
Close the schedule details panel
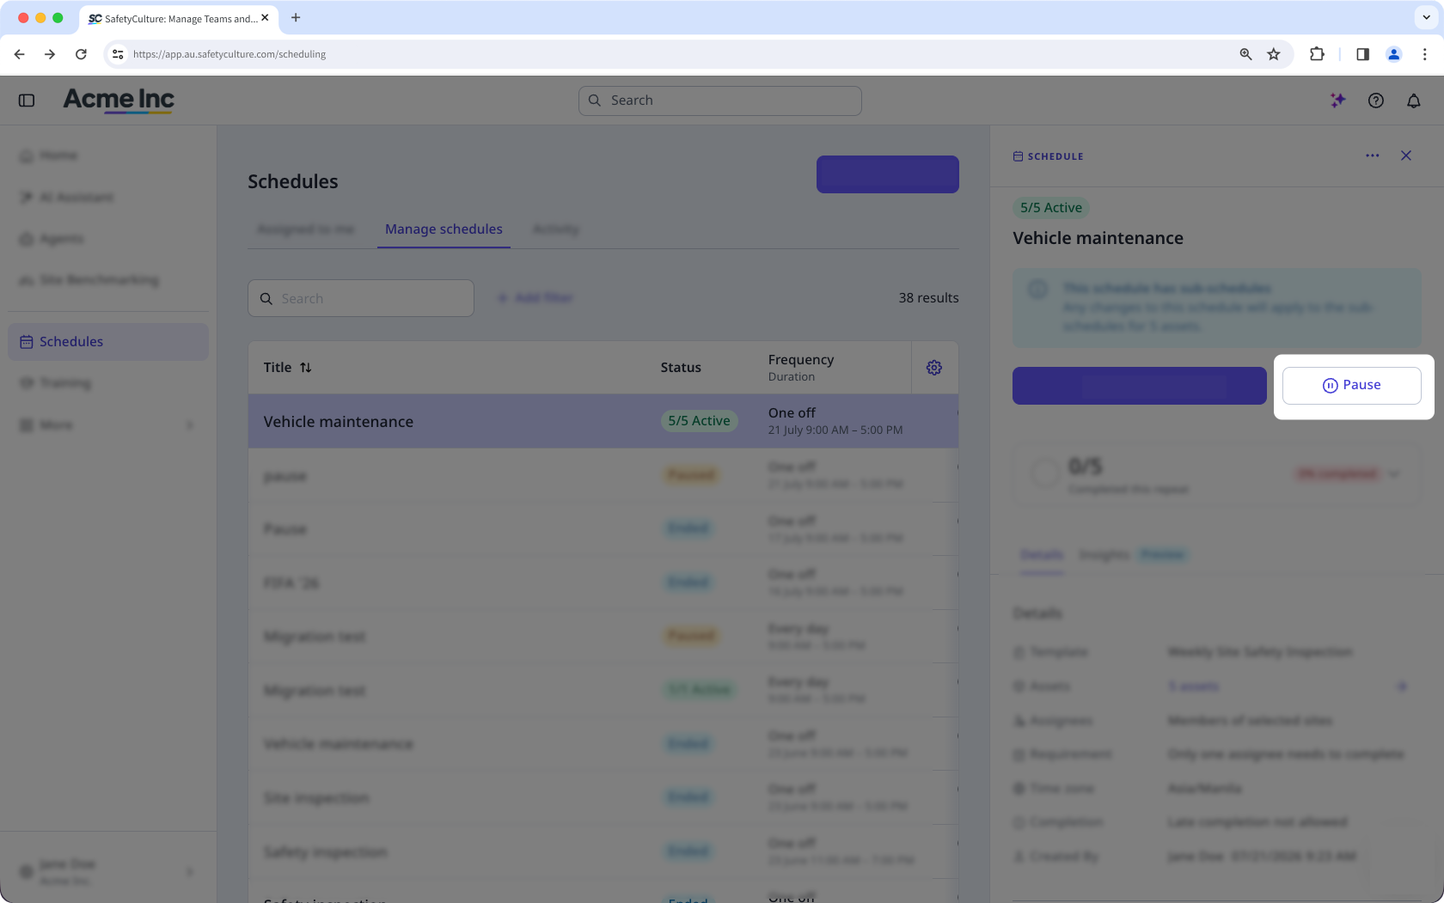(1406, 156)
